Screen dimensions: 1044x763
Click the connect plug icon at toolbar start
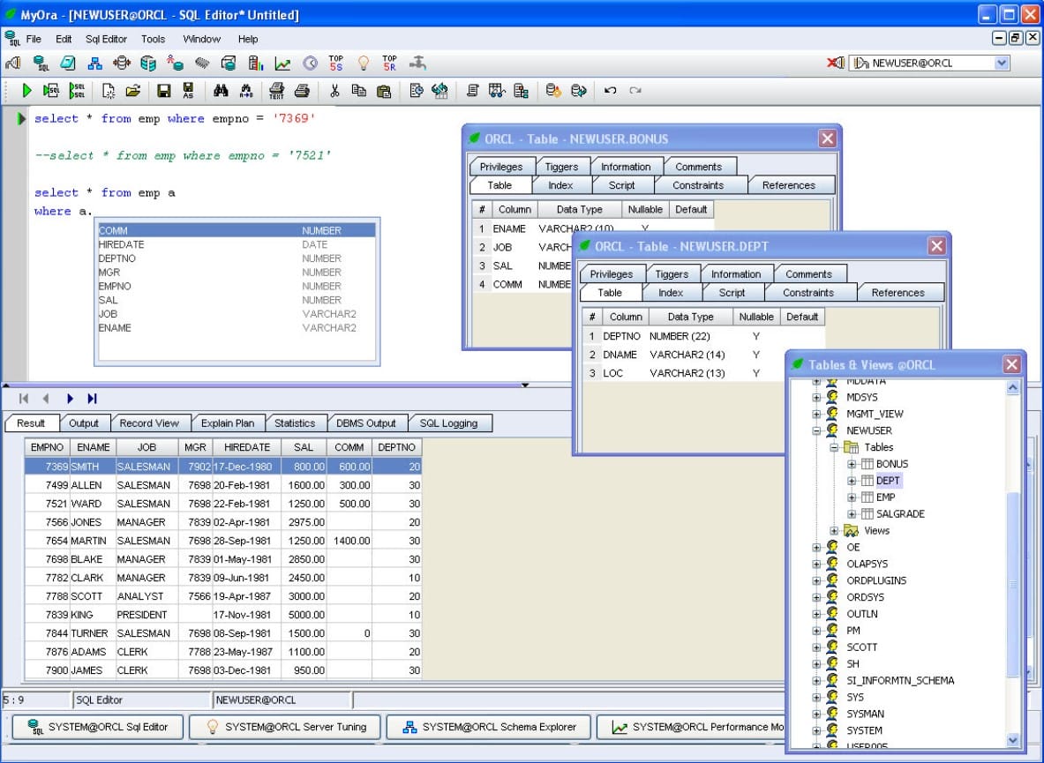[12, 64]
